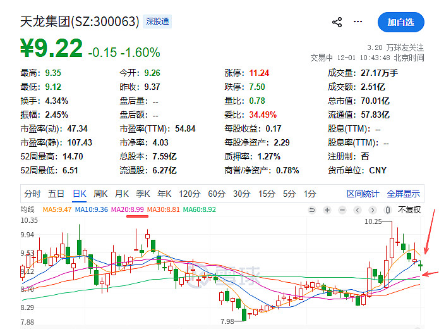Switch to the 120分 chart tab
Viewport: 439px width, 329px height.
189,194
